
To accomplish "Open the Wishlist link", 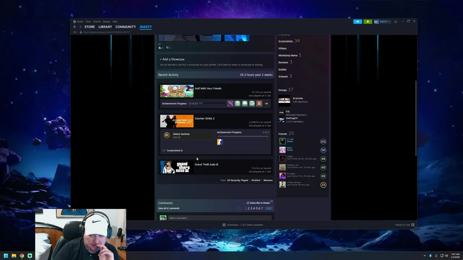I will point(256,180).
